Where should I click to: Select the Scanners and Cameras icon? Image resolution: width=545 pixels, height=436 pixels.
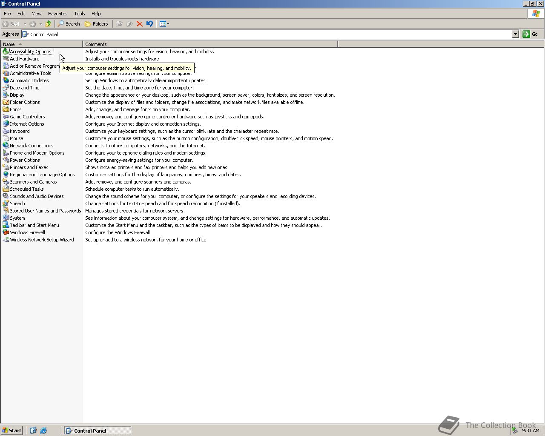click(6, 182)
